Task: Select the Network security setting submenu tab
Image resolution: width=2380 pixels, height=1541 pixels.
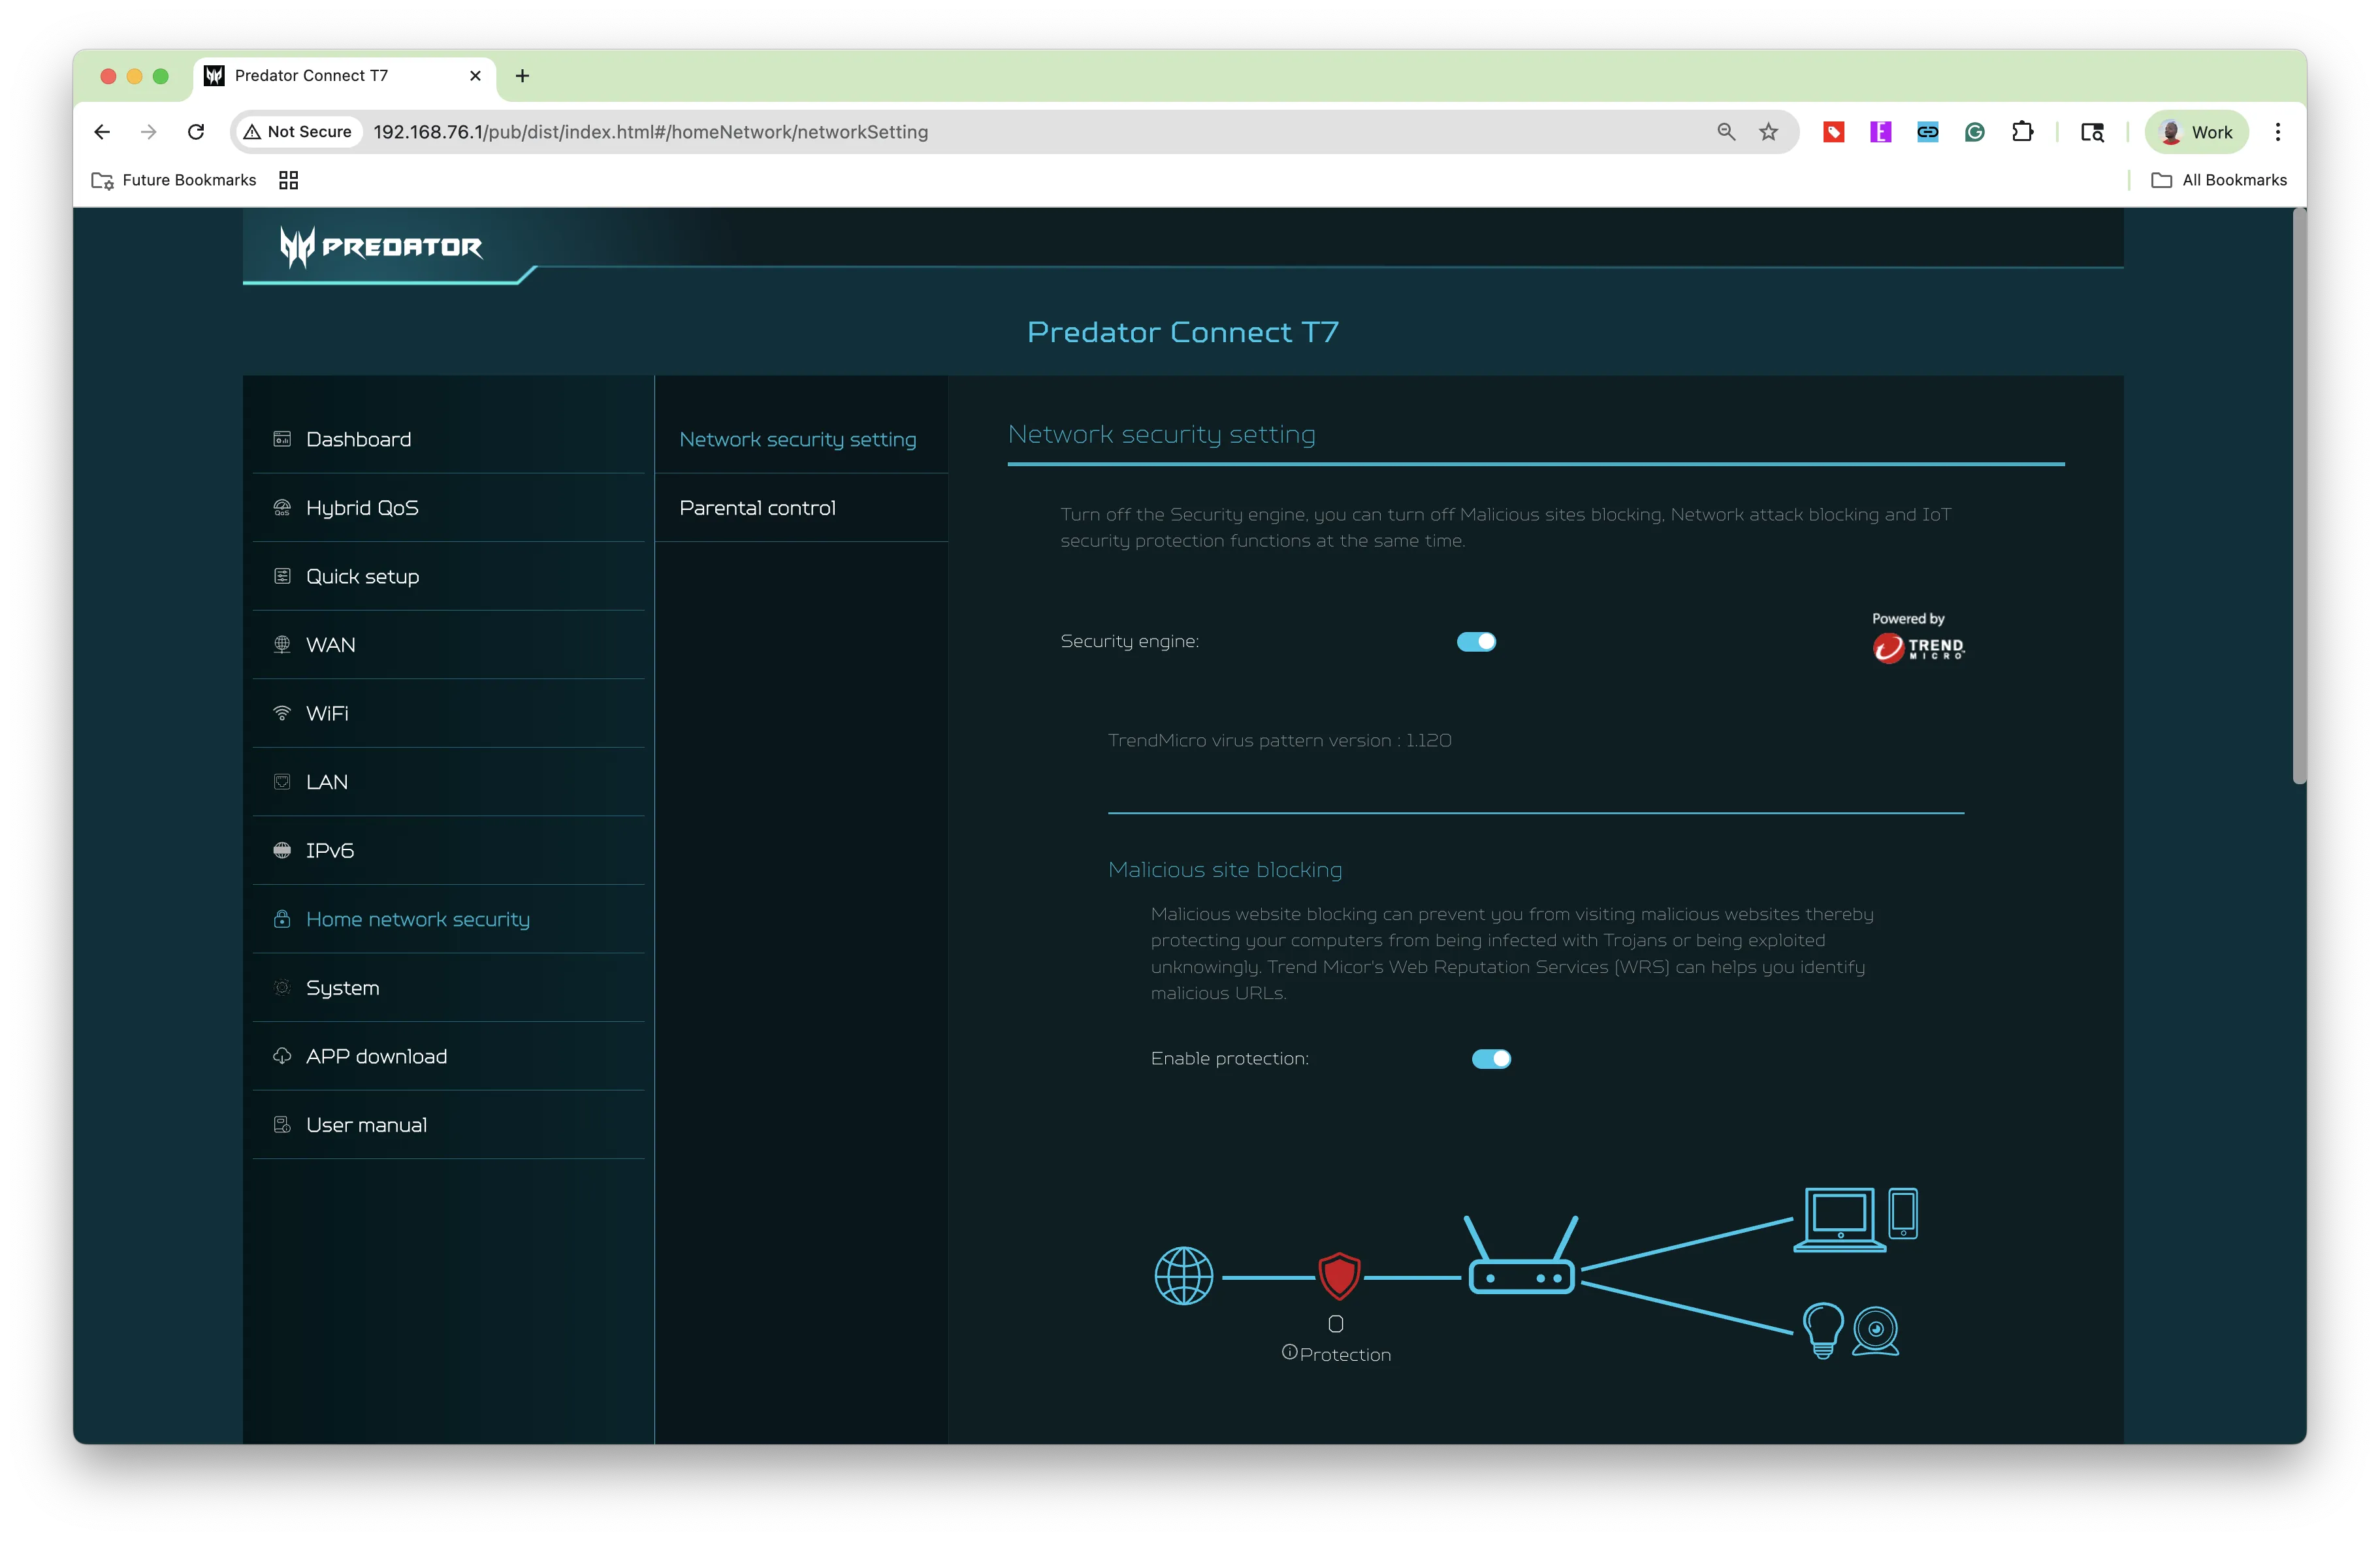Action: (x=801, y=439)
